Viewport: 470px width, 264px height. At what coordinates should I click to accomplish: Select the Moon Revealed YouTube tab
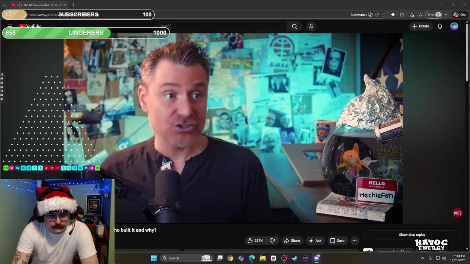(39, 5)
